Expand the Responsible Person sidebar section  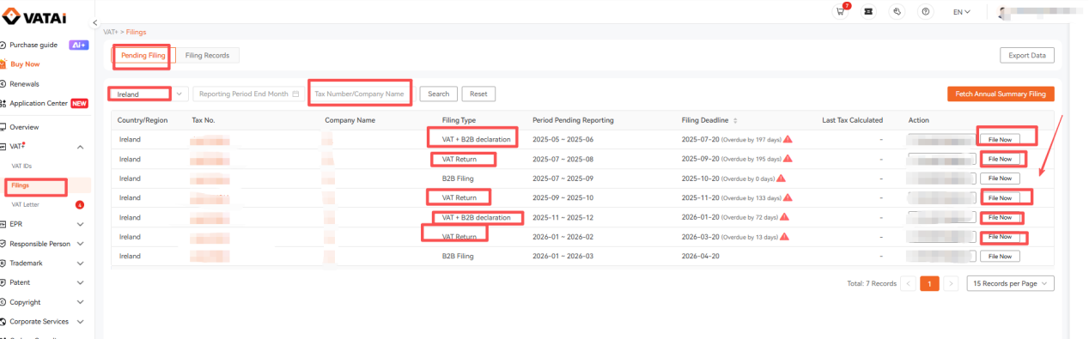(x=81, y=244)
